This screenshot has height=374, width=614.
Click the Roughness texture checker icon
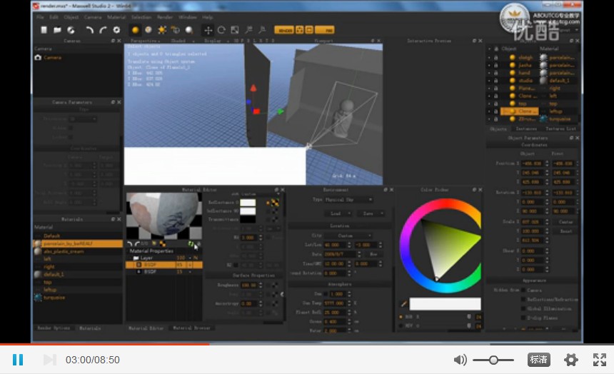(275, 285)
